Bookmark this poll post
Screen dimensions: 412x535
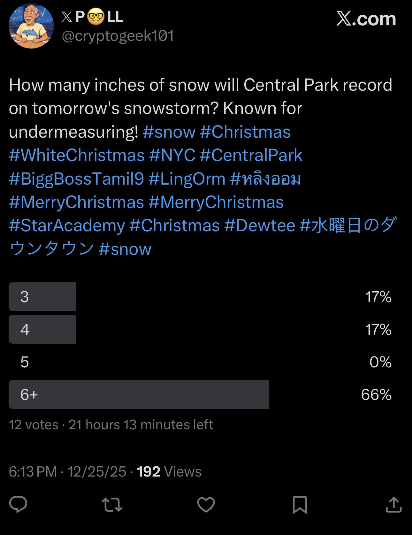[x=300, y=505]
